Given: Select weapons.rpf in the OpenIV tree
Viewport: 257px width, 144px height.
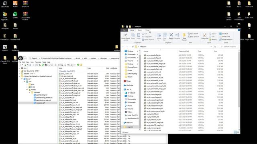Looking at the screenshot, I should coord(40,103).
